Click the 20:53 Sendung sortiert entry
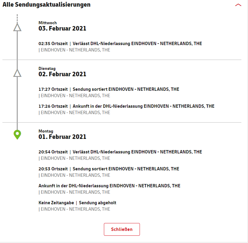 click(x=109, y=172)
